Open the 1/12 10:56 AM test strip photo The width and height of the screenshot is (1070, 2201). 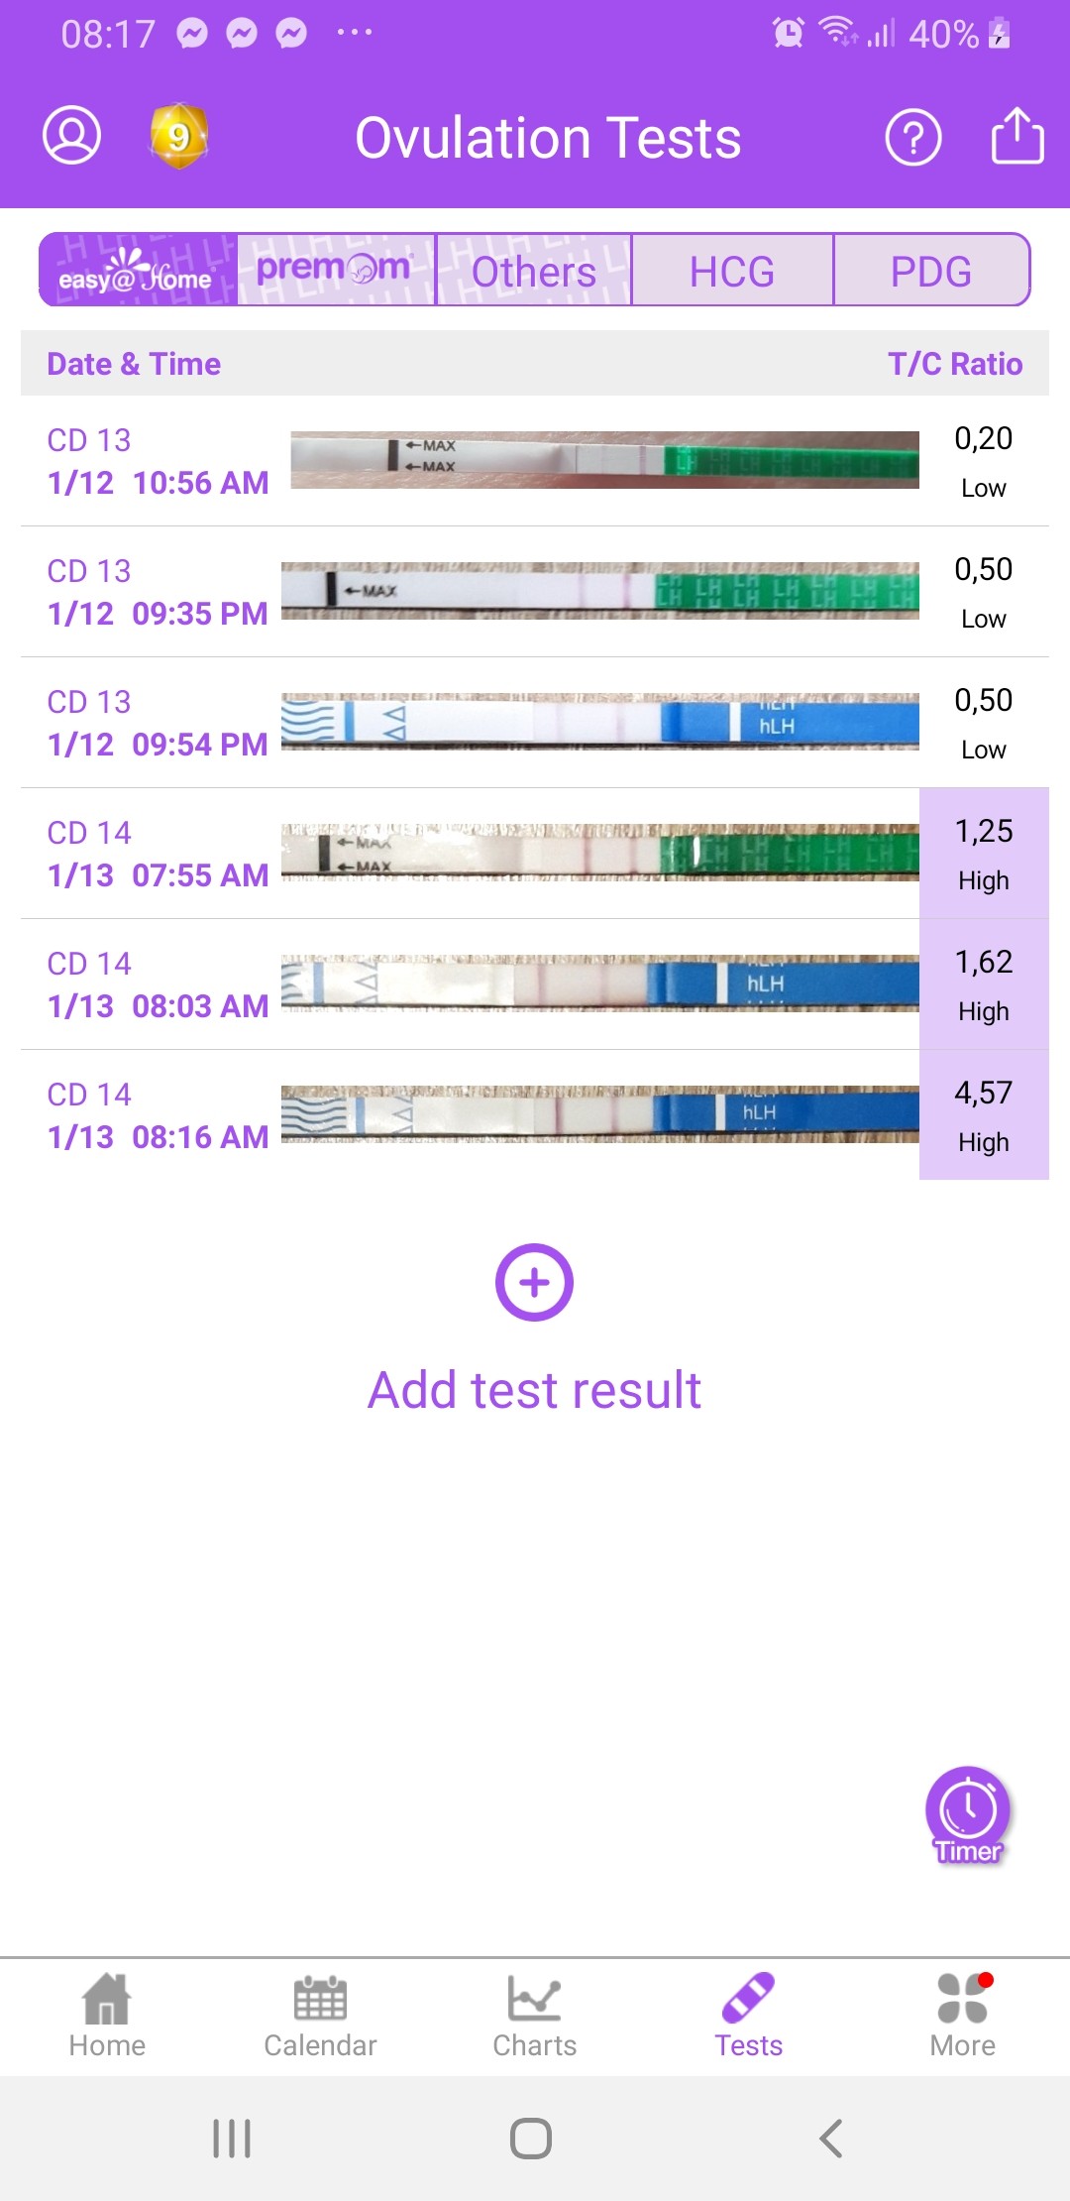coord(604,460)
